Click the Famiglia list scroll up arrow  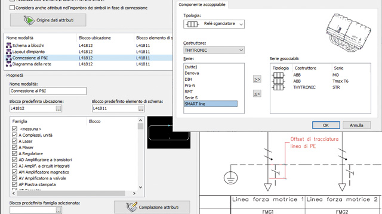point(140,120)
